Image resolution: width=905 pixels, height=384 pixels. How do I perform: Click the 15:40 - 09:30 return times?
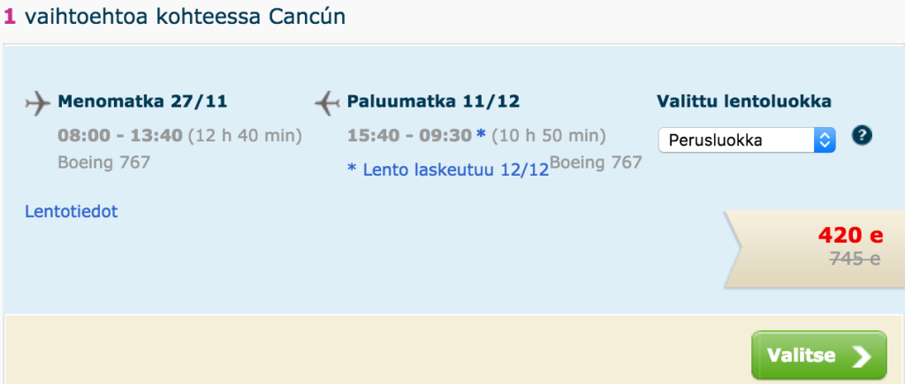pos(409,136)
